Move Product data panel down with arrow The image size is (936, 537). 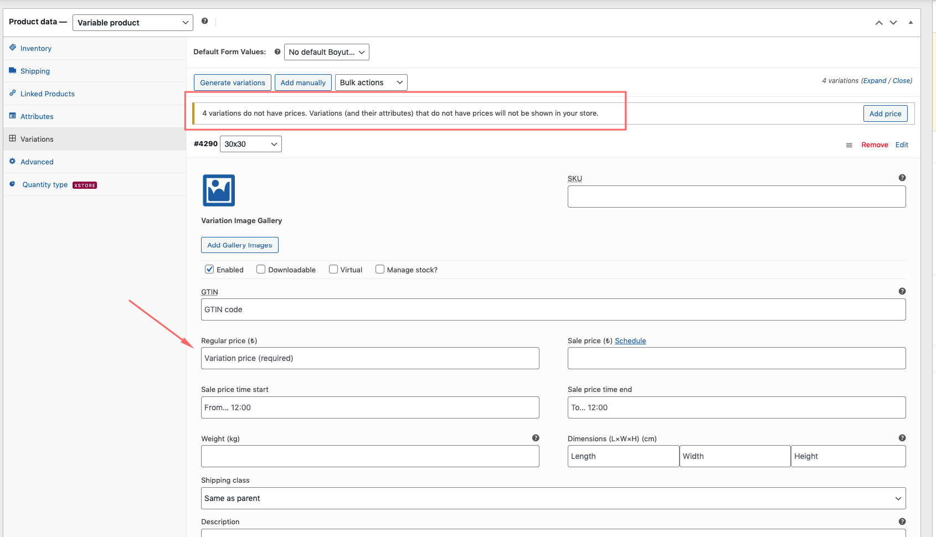point(893,23)
